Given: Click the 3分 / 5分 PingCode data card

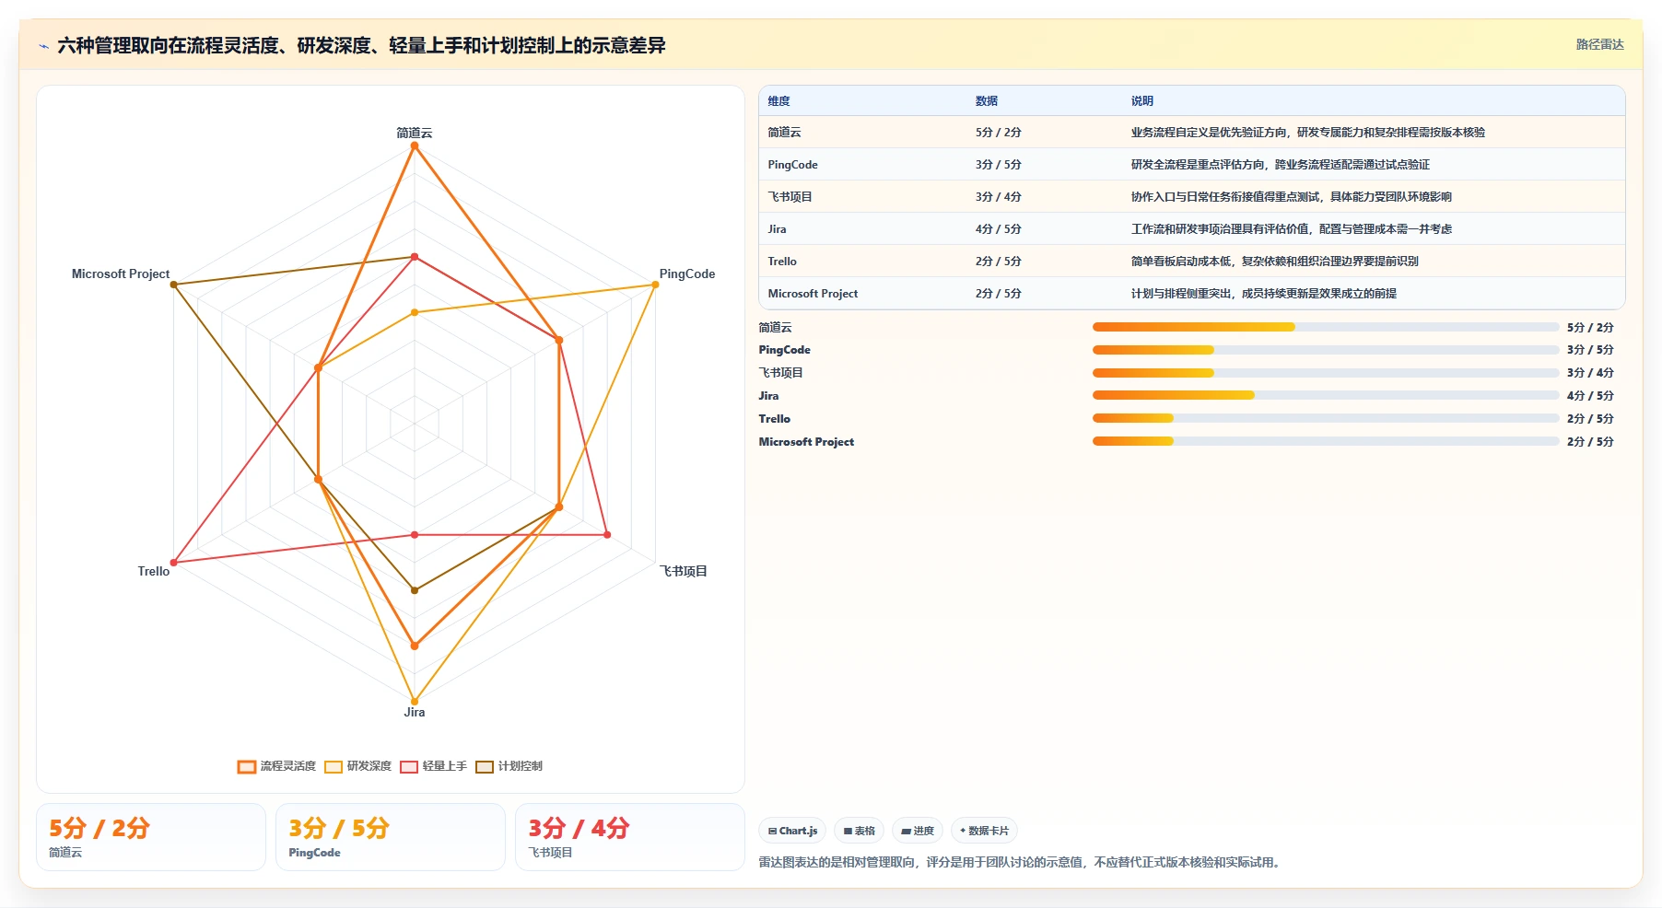Looking at the screenshot, I should pos(391,837).
